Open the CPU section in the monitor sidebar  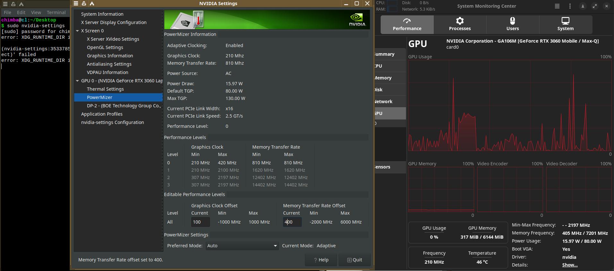[x=390, y=66]
